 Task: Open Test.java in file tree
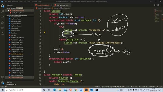(13, 35)
